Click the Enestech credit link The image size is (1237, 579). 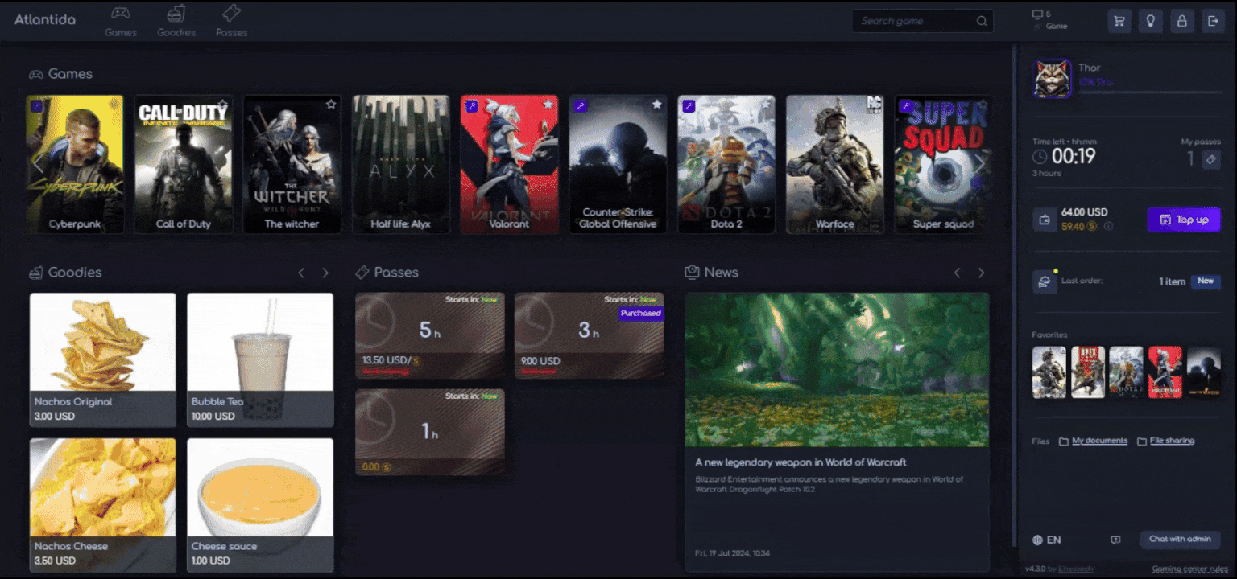(1075, 569)
